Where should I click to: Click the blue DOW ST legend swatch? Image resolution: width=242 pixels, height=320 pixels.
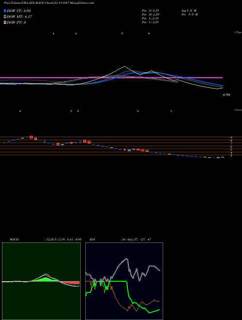(5, 11)
